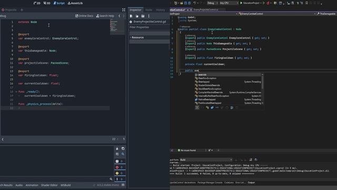
Task: Toggle editor messages visibility in output
Action: point(120,179)
